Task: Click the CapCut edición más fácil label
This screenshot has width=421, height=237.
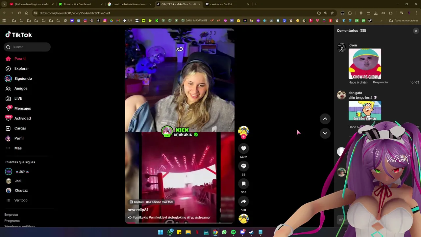Action: pyautogui.click(x=151, y=202)
